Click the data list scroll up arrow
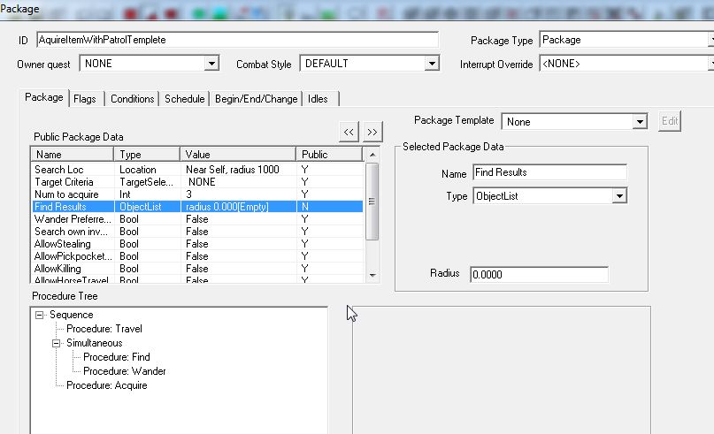Image resolution: width=714 pixels, height=434 pixels. 372,155
